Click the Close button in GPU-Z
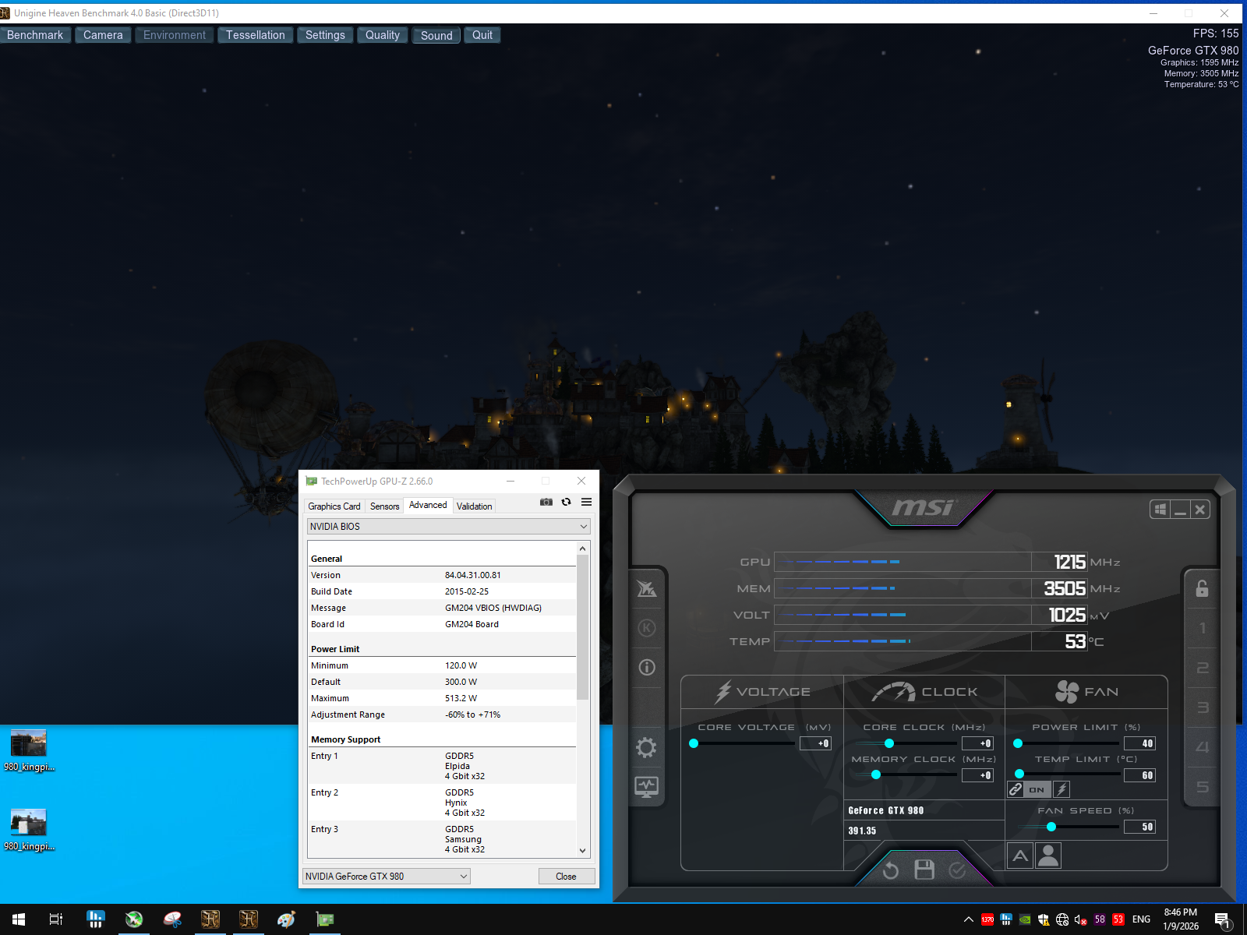Viewport: 1247px width, 935px height. (567, 877)
